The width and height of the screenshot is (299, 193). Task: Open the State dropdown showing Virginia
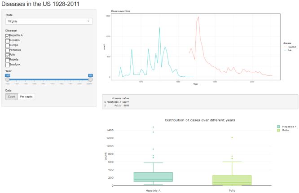click(x=49, y=22)
